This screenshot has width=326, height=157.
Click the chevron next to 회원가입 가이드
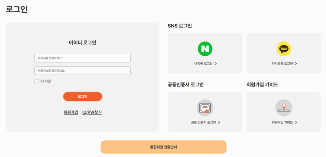[x=296, y=122]
